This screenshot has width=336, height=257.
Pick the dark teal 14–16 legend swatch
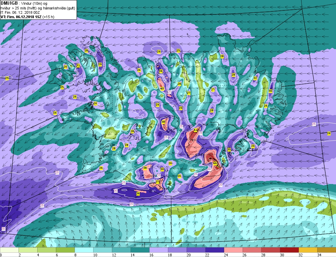click(x=140, y=250)
